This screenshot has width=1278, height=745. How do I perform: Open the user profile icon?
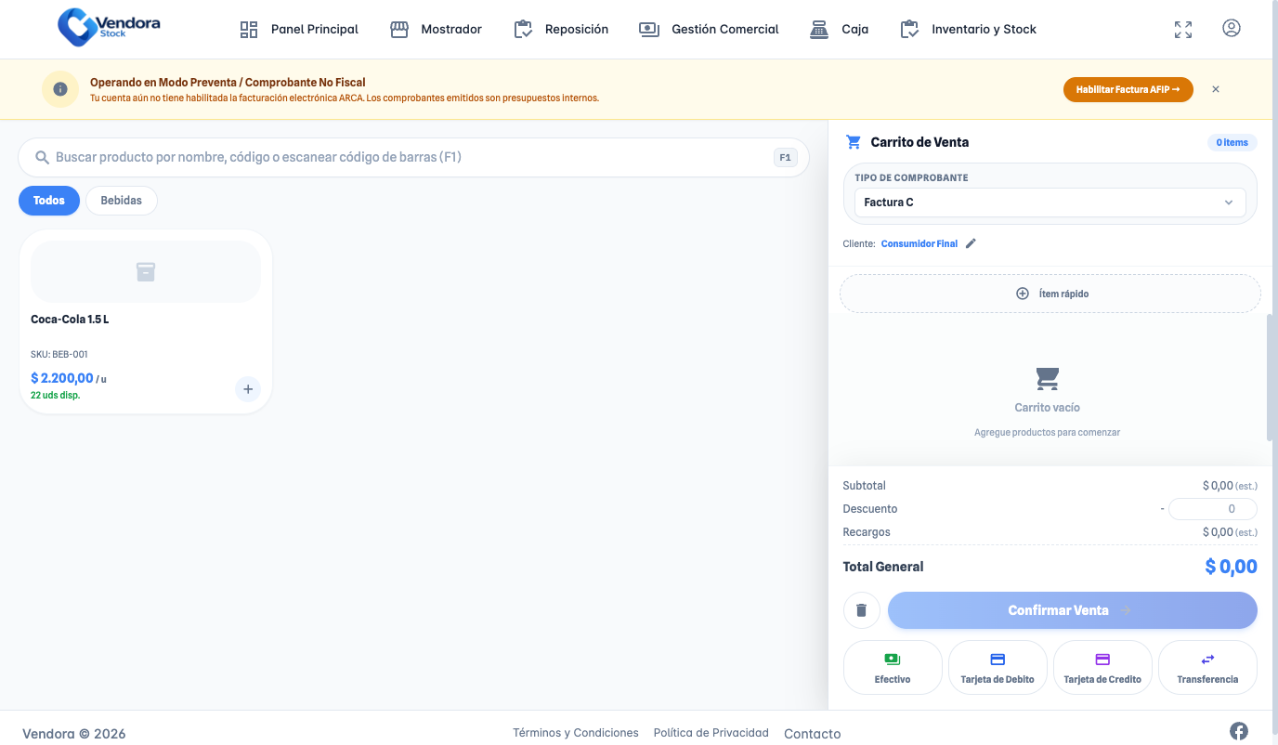(x=1232, y=29)
